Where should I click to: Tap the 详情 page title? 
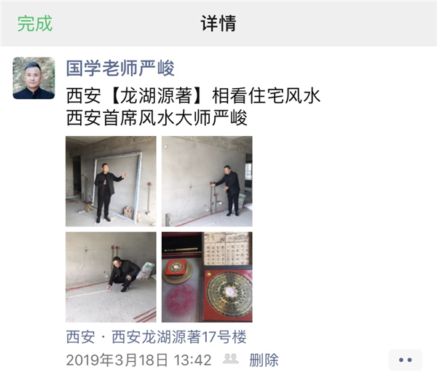tap(219, 23)
